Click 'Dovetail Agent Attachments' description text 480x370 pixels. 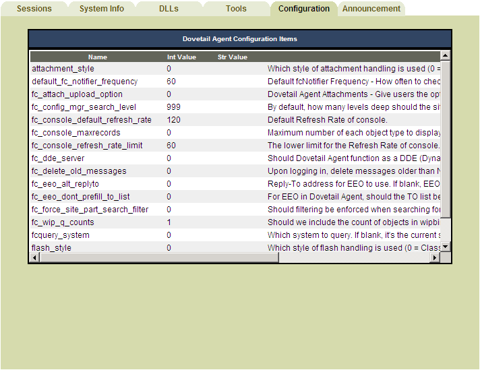click(x=353, y=94)
